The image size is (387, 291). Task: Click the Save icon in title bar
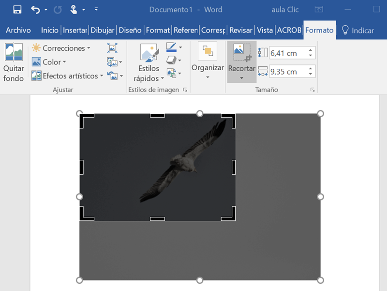[17, 10]
